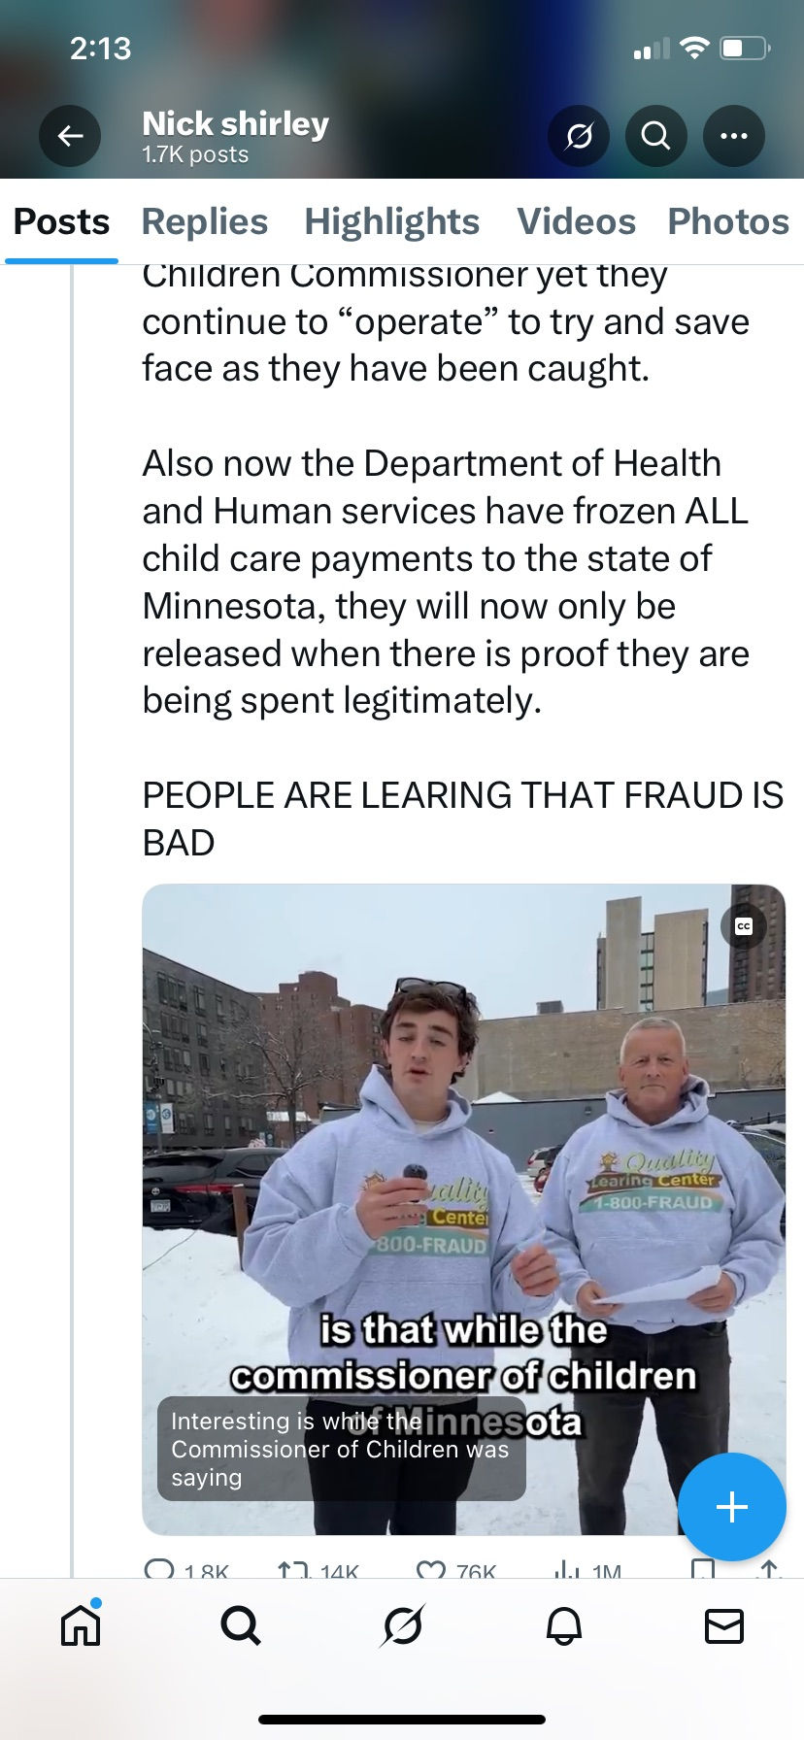The width and height of the screenshot is (804, 1740).
Task: Tap the back arrow button
Action: click(x=70, y=137)
